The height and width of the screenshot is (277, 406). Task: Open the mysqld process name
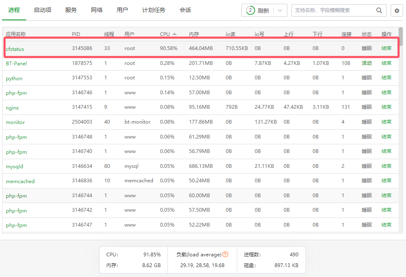(14, 167)
